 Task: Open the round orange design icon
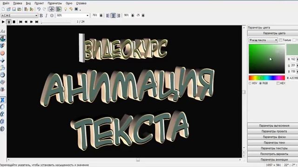[x=2, y=53]
